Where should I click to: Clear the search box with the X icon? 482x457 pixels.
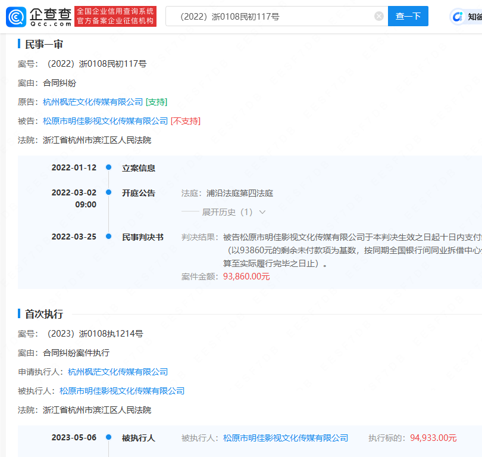pos(378,16)
